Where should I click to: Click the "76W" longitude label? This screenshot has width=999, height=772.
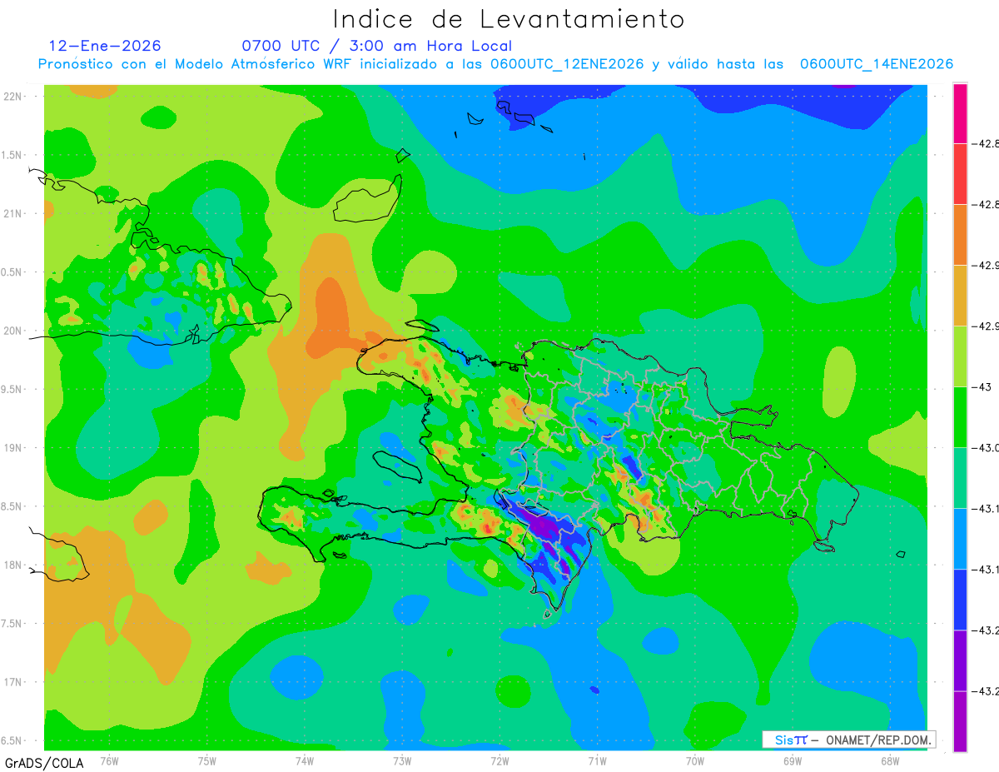click(x=109, y=760)
